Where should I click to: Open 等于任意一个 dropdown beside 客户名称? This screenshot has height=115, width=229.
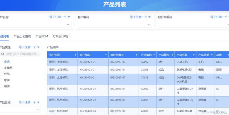coord(59,17)
